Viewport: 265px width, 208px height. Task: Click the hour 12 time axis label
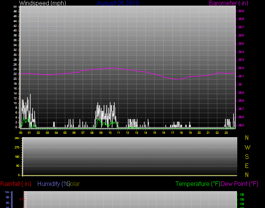coord(127,133)
